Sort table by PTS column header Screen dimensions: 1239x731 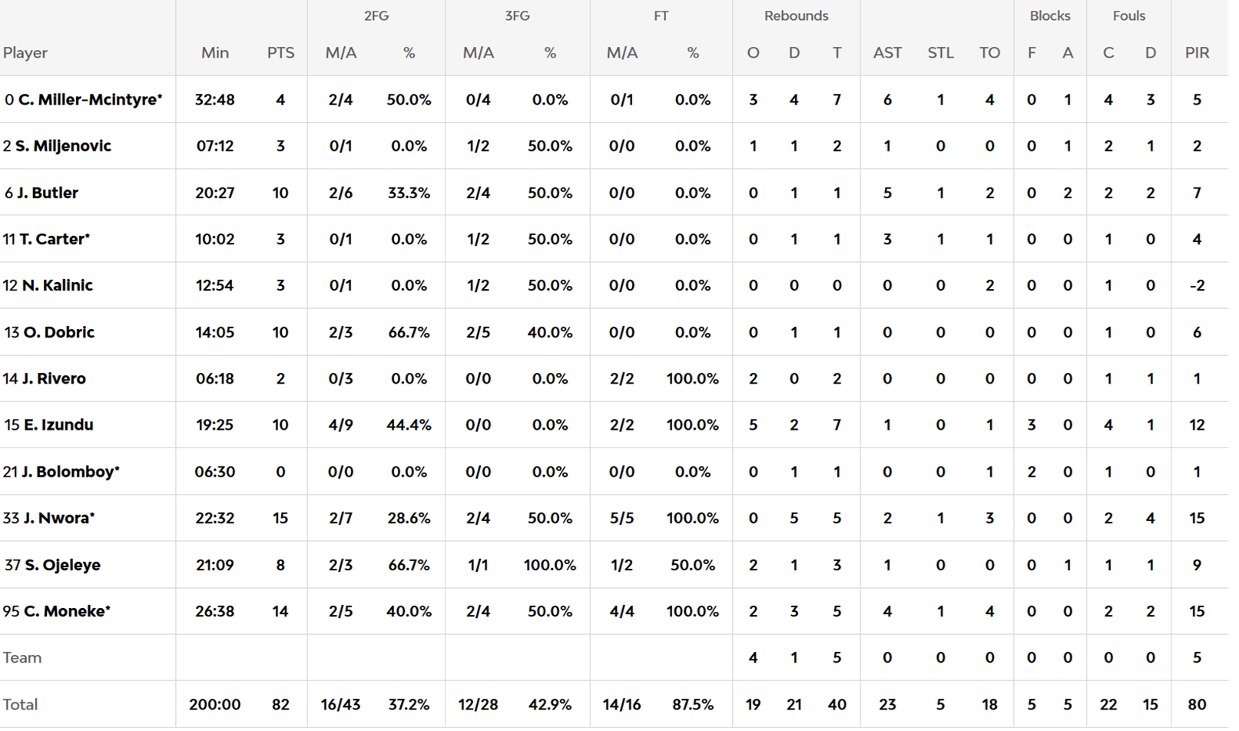pos(280,53)
